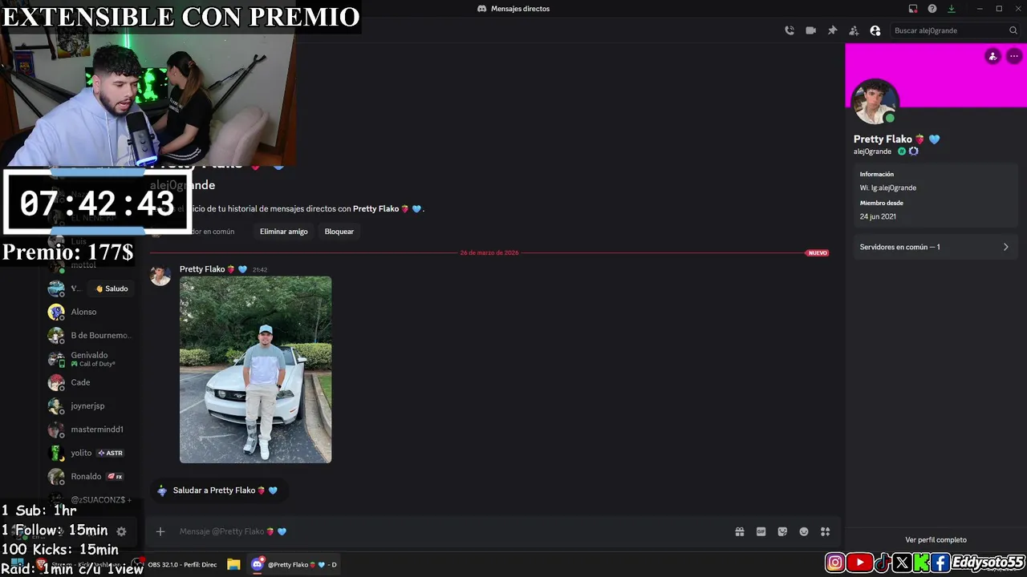Screen dimensions: 1027x577
Task: Open the DM with Alonso
Action: [90, 312]
